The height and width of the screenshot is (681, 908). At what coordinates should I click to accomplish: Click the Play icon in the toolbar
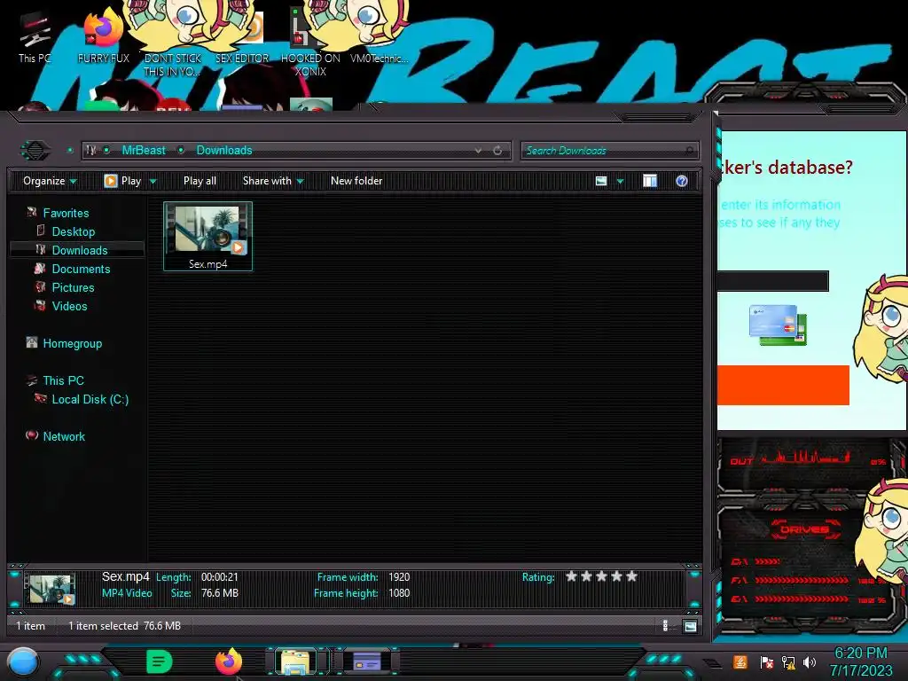coord(110,181)
